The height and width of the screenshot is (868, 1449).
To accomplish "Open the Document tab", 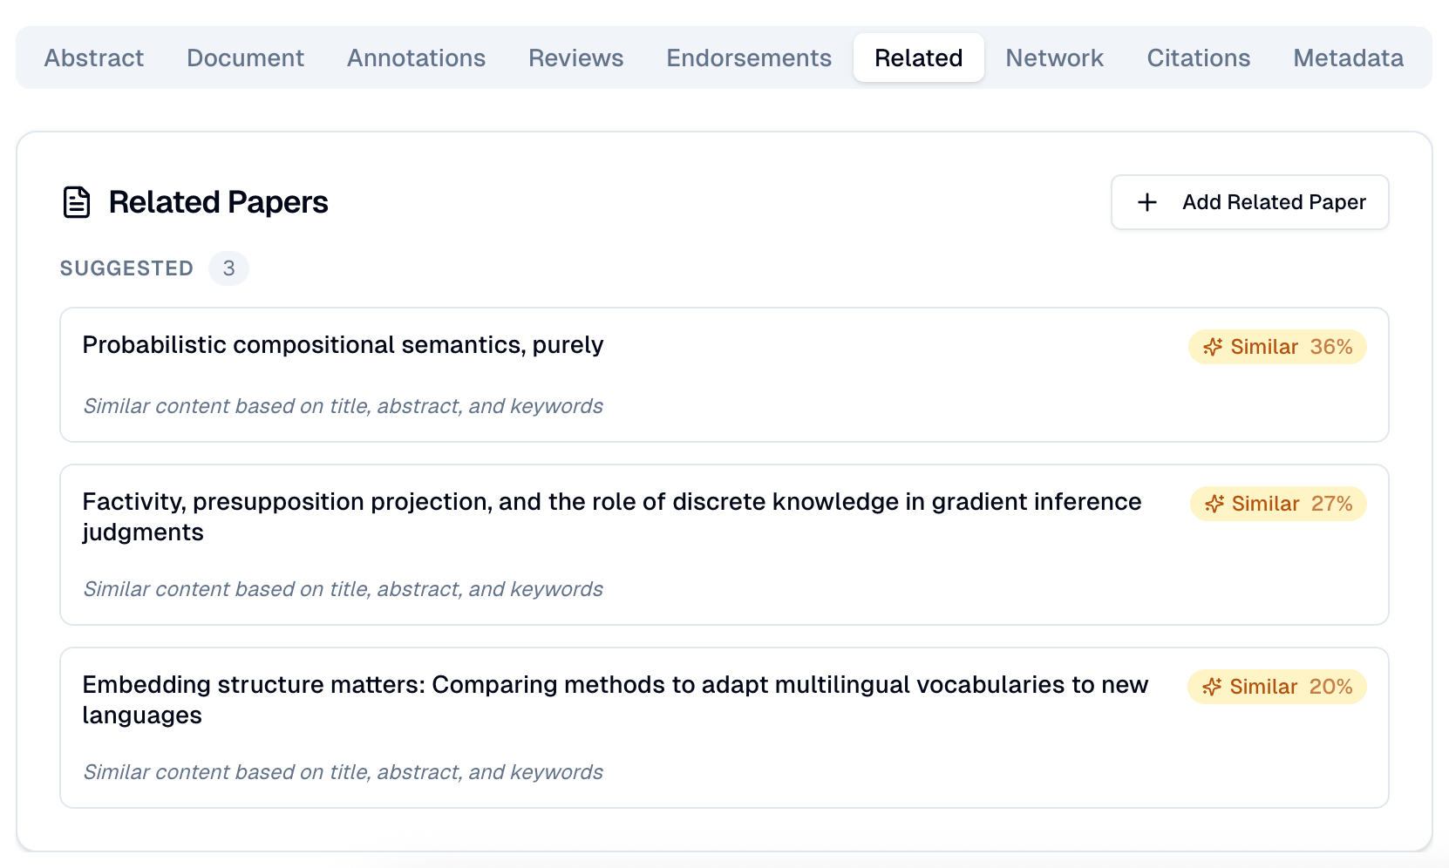I will [245, 58].
